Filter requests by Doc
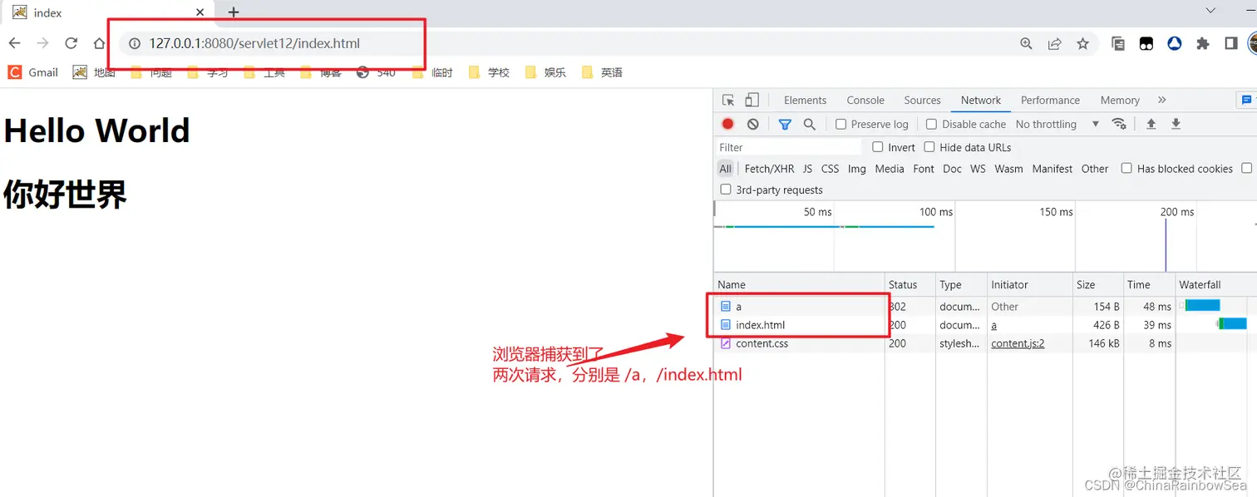This screenshot has height=497, width=1257. coord(952,169)
